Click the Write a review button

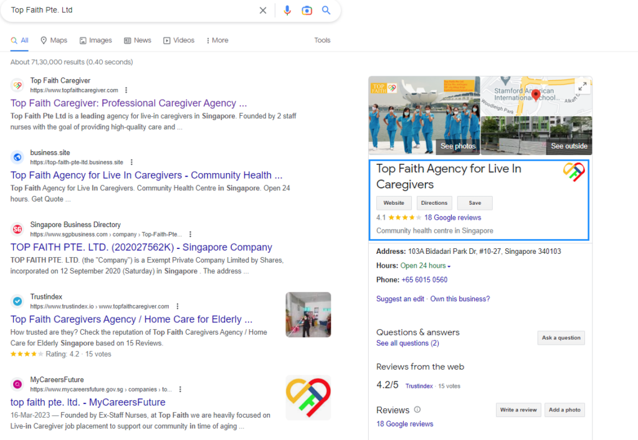(x=518, y=410)
